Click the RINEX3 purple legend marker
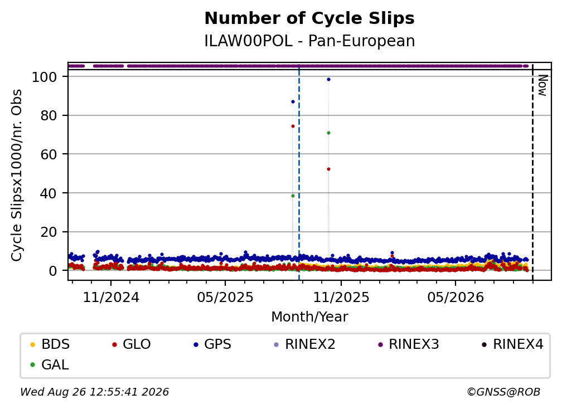 (x=380, y=345)
